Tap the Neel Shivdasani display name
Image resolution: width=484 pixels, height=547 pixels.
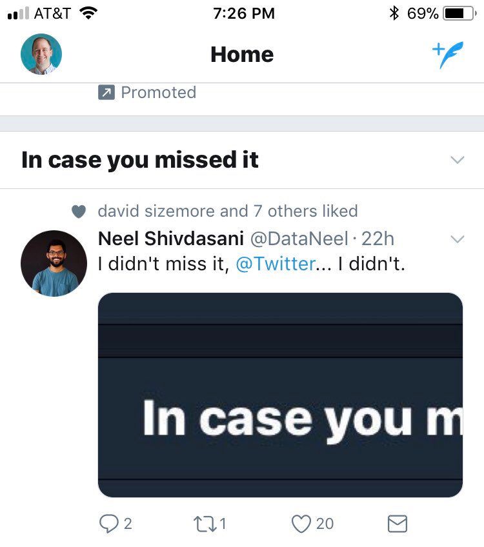pyautogui.click(x=170, y=239)
